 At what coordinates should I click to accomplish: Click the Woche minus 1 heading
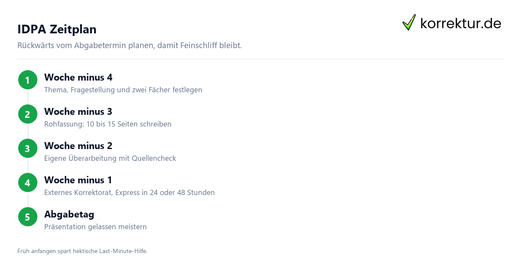pyautogui.click(x=78, y=180)
